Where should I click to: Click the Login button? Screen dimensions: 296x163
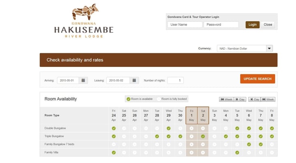click(x=252, y=25)
